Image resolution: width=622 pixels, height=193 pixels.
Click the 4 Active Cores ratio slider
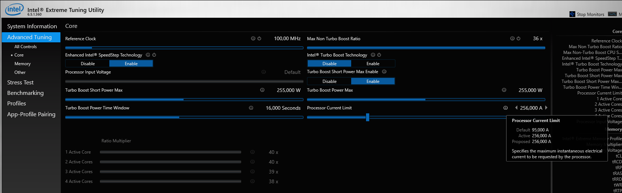pyautogui.click(x=171, y=181)
